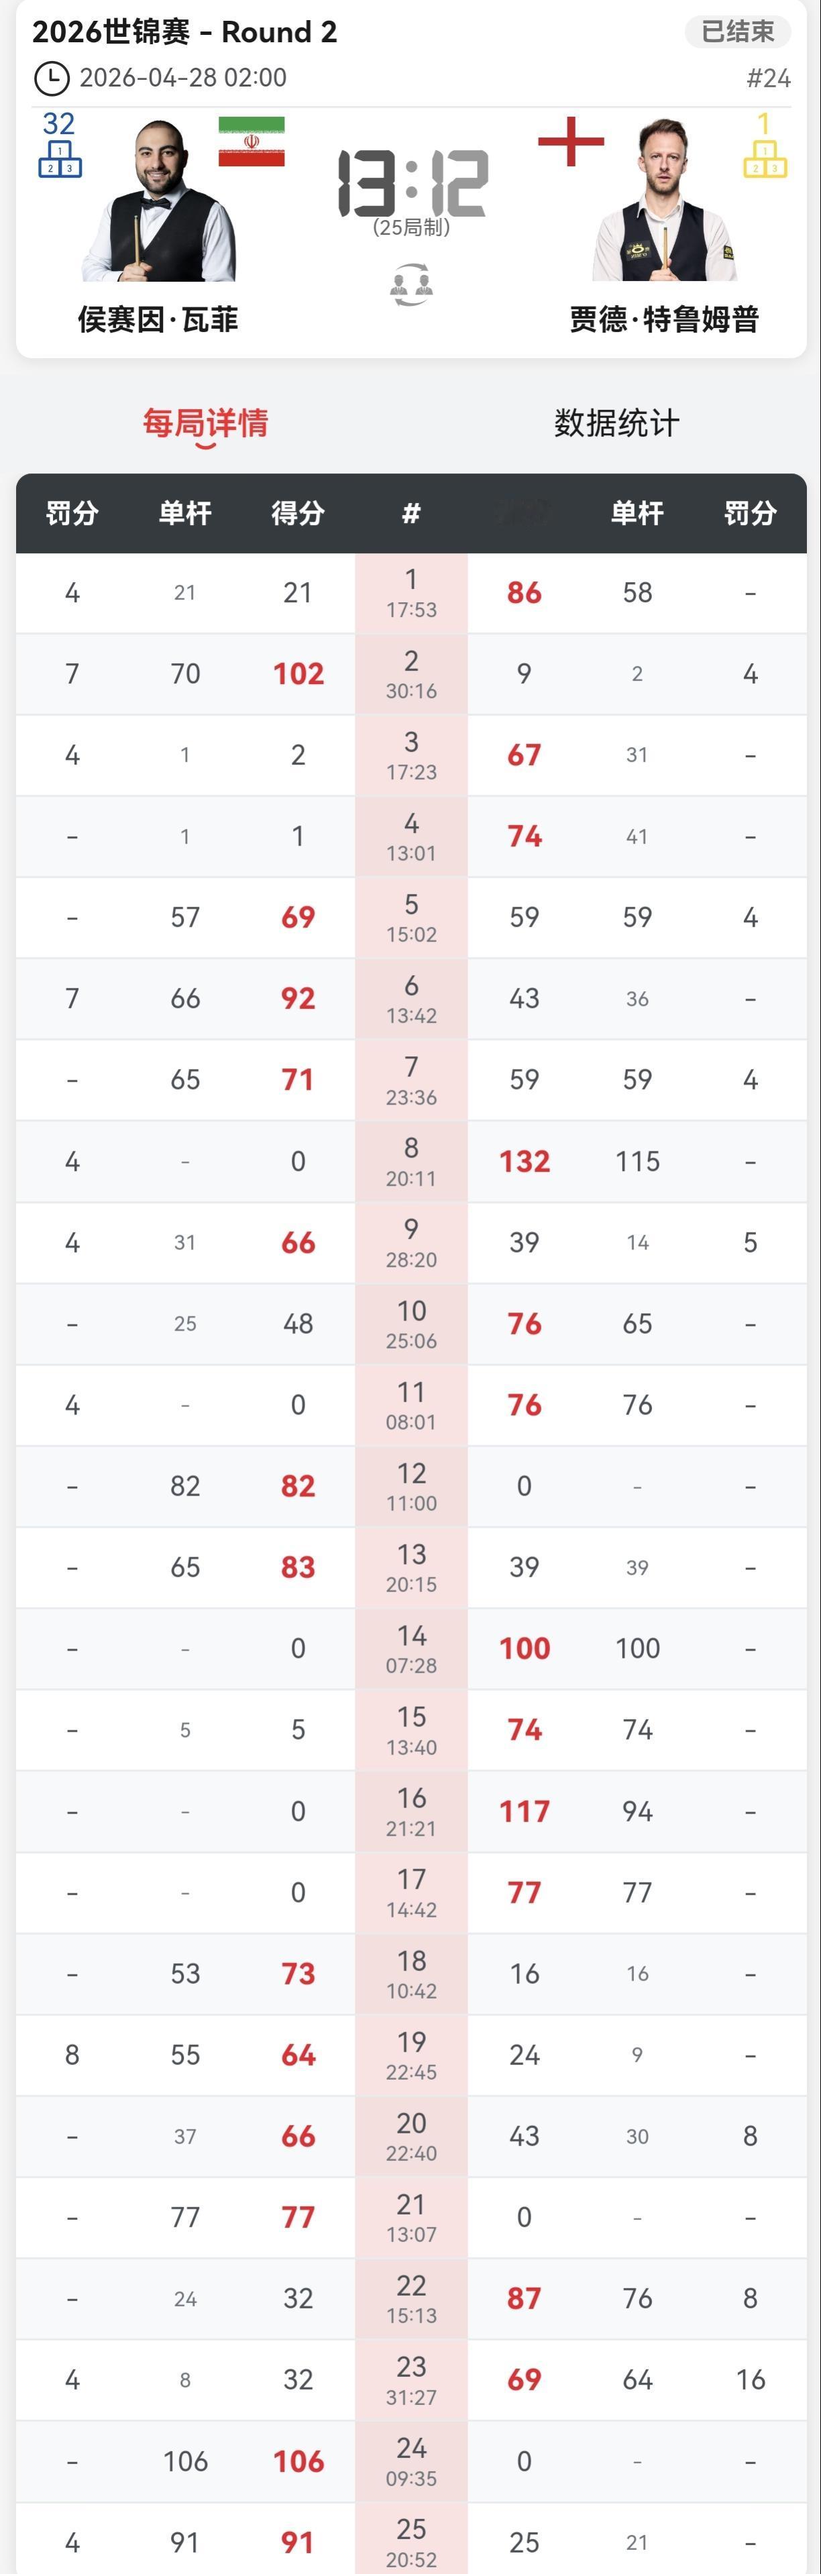Tap the 132 score in frame 8
The width and height of the screenshot is (821, 2574).
click(525, 1161)
